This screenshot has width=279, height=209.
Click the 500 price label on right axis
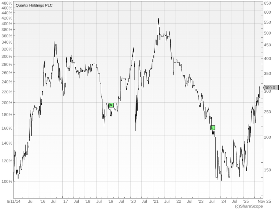click(x=267, y=33)
